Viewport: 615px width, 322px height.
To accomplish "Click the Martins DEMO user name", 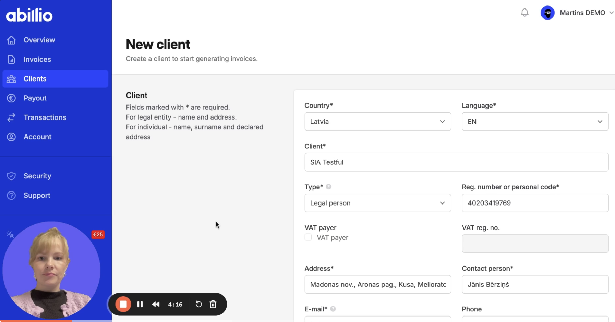I will pos(582,13).
